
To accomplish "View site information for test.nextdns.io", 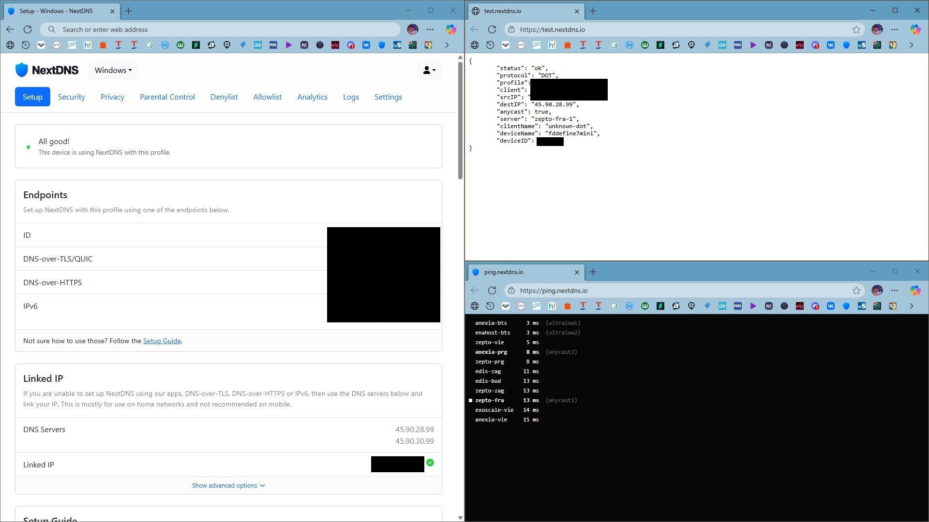I will [x=511, y=29].
